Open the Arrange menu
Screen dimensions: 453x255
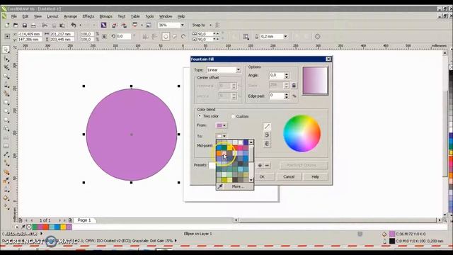tap(71, 16)
